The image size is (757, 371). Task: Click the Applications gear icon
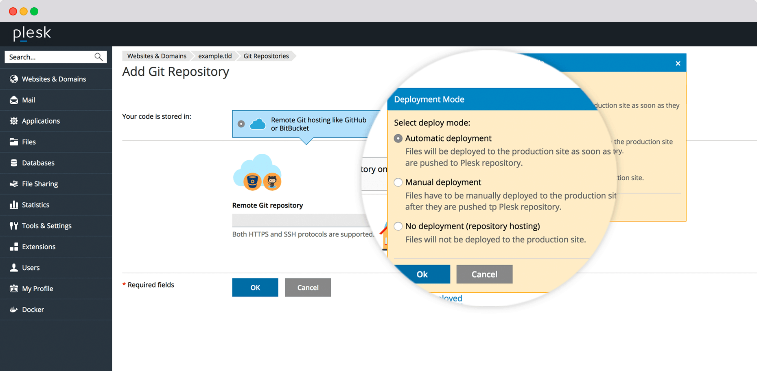coord(14,121)
